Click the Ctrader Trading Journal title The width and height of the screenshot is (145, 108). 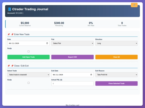(30, 9)
